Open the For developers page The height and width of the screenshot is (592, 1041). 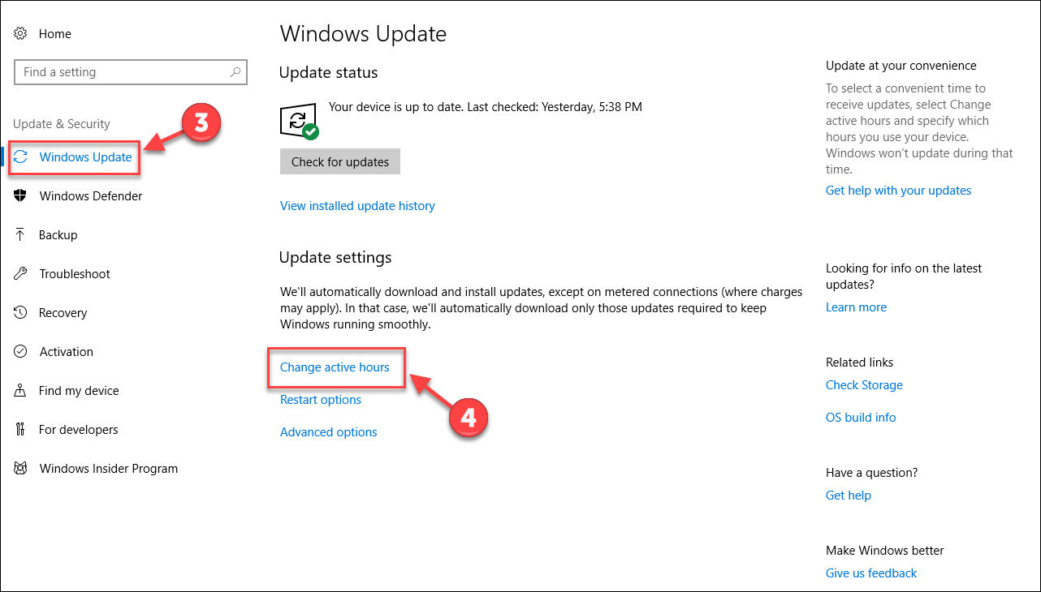(79, 430)
